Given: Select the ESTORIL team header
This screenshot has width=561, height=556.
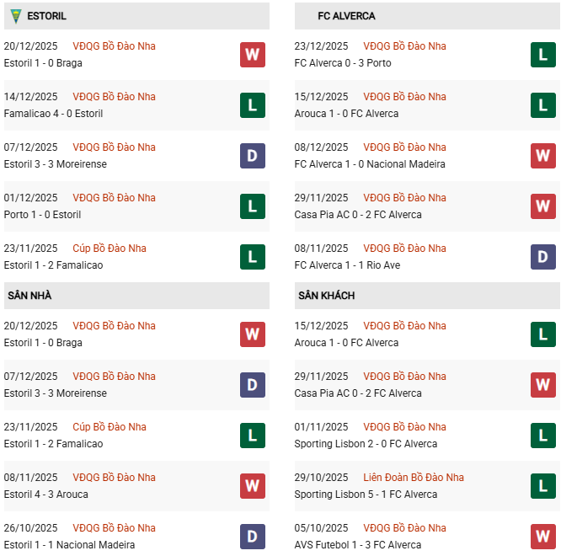Looking at the screenshot, I should (47, 16).
